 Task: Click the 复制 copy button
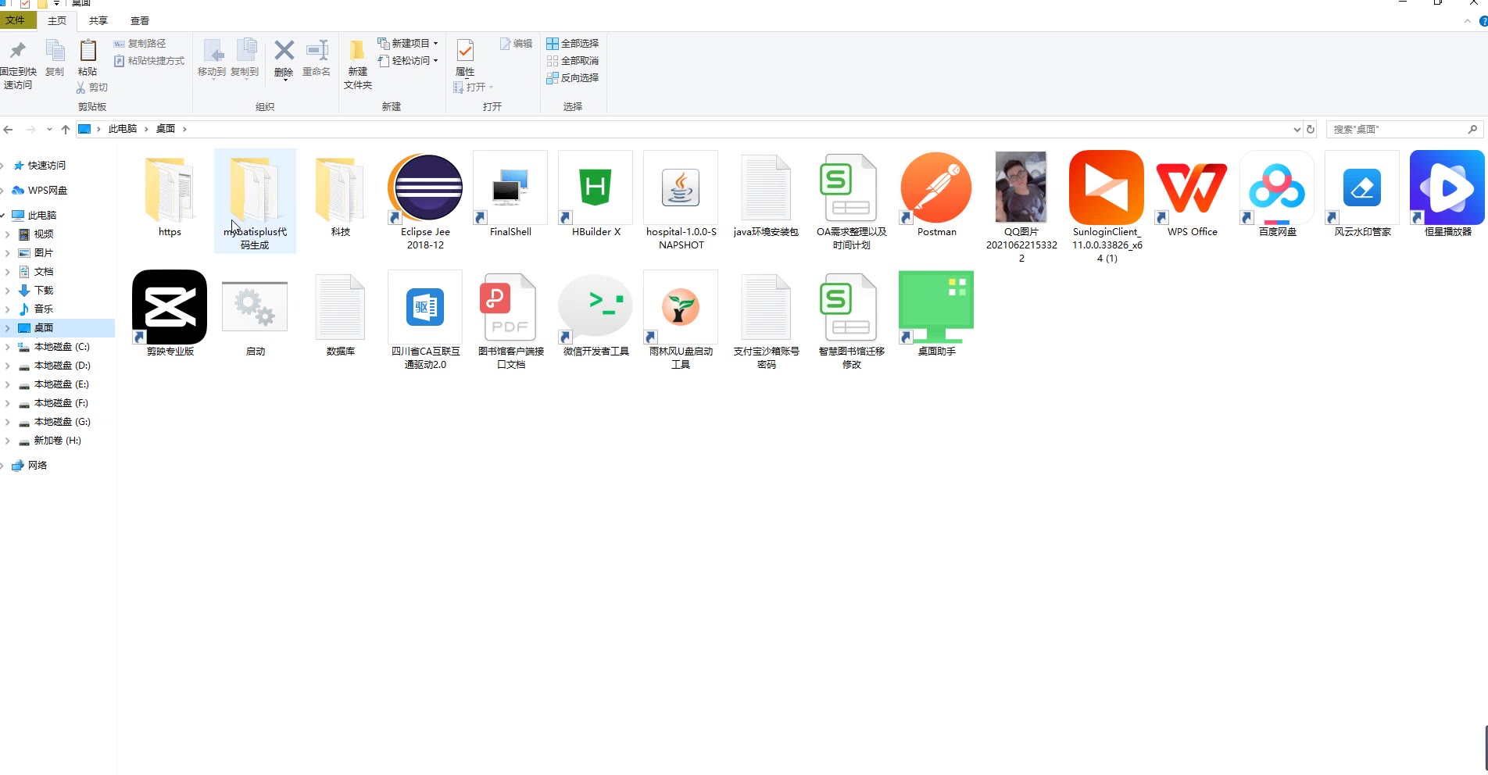coord(55,59)
